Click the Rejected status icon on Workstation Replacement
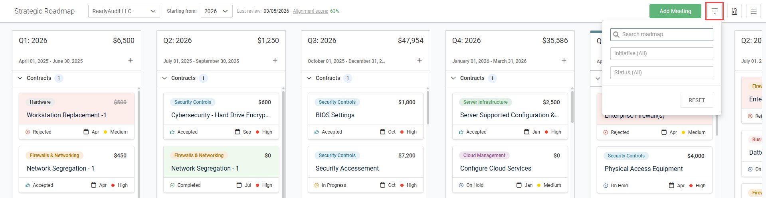 (28, 132)
